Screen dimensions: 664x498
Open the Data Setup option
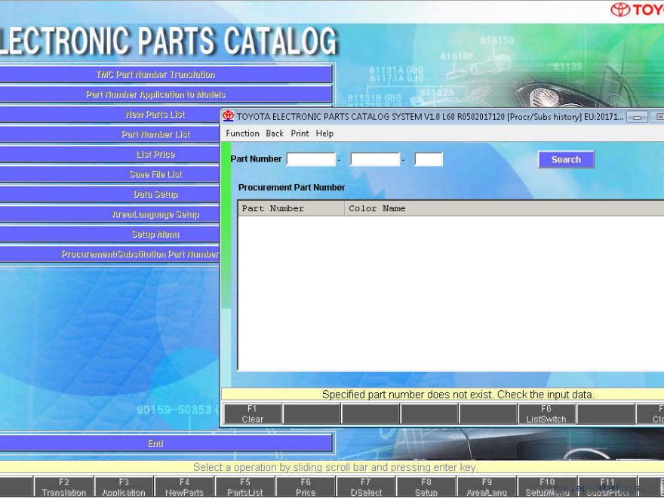coord(109,194)
